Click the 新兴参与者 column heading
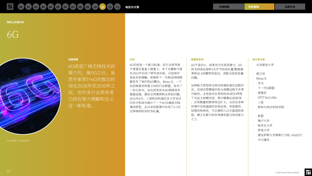This screenshot has height=176, width=312. click(x=258, y=59)
